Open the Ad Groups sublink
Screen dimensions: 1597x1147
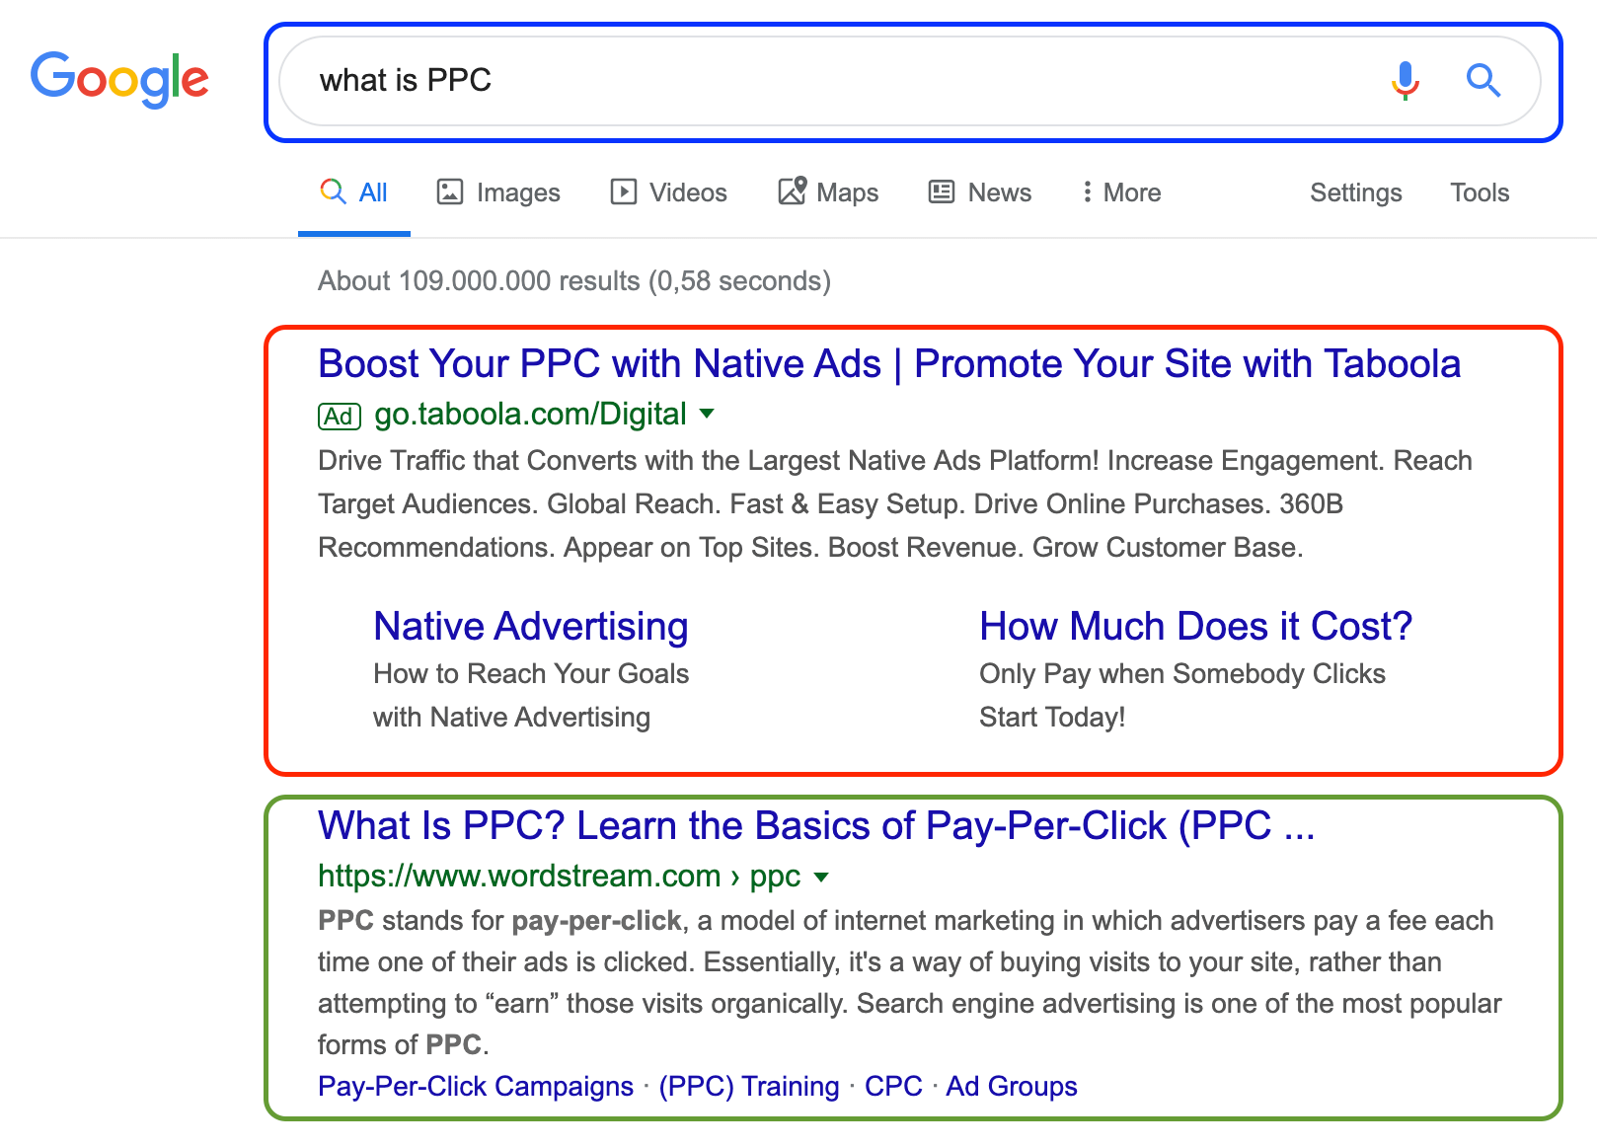coord(1012,1086)
